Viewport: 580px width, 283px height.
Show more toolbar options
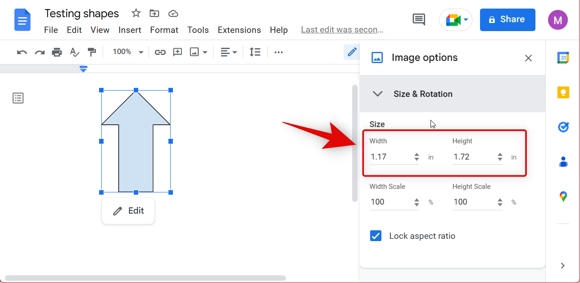279,52
